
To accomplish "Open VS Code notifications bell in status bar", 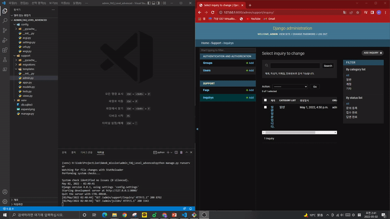I will (191, 209).
